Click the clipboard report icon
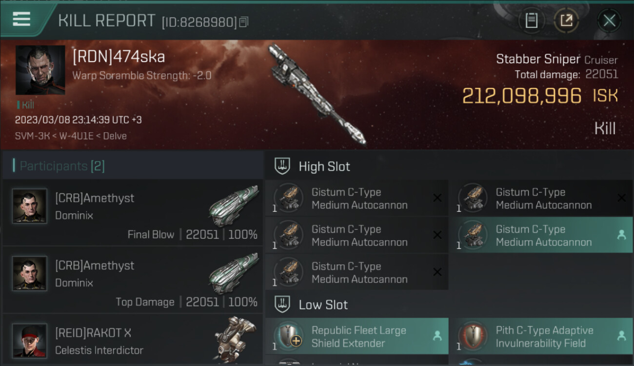The height and width of the screenshot is (366, 634). pos(531,20)
